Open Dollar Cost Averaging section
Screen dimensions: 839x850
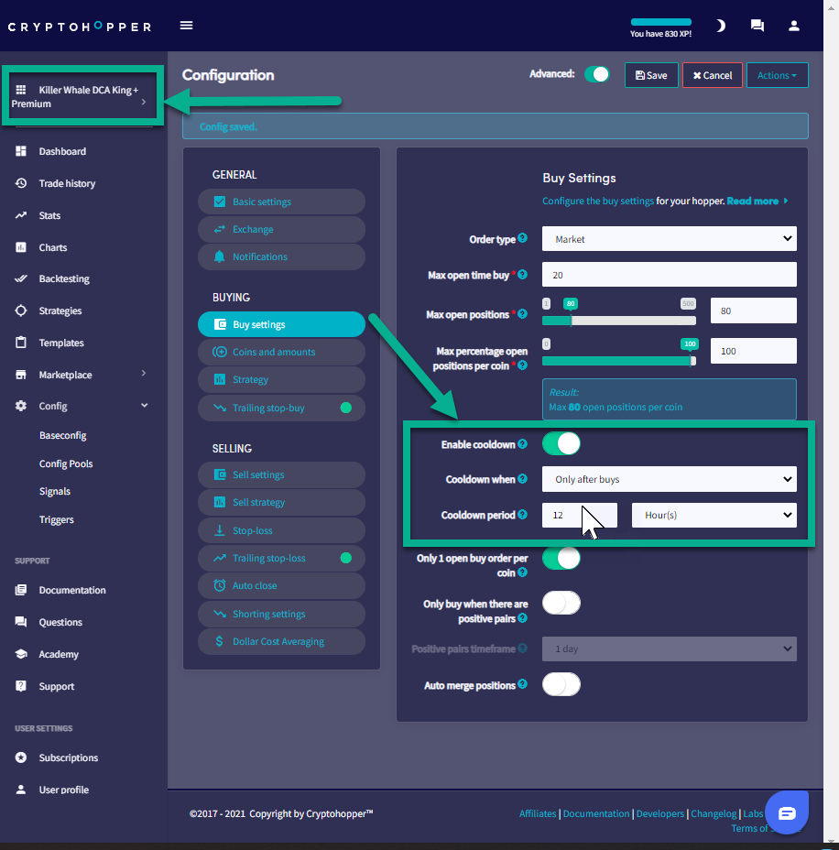click(281, 641)
